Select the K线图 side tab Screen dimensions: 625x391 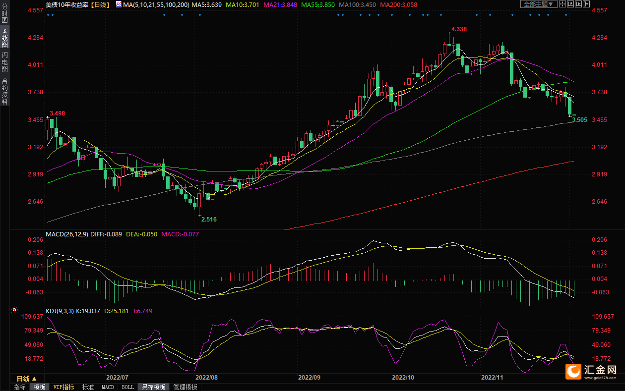[x=4, y=38]
